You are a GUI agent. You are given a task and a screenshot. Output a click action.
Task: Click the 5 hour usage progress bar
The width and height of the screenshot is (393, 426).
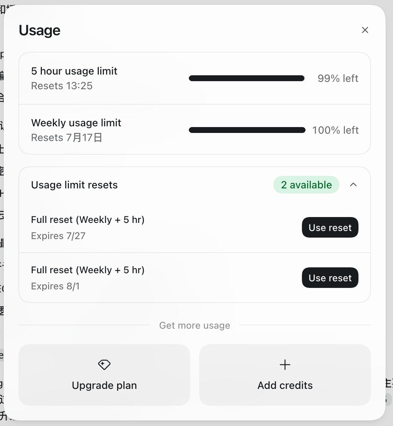tap(247, 78)
